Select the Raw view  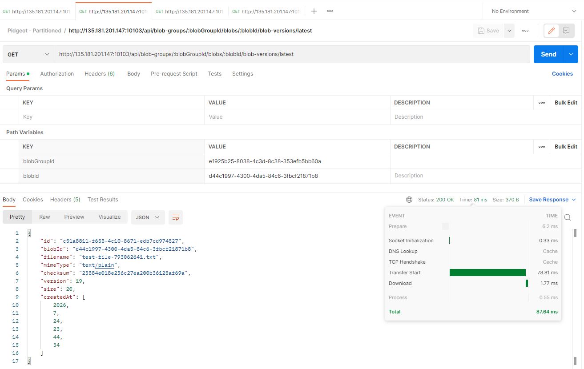click(44, 217)
